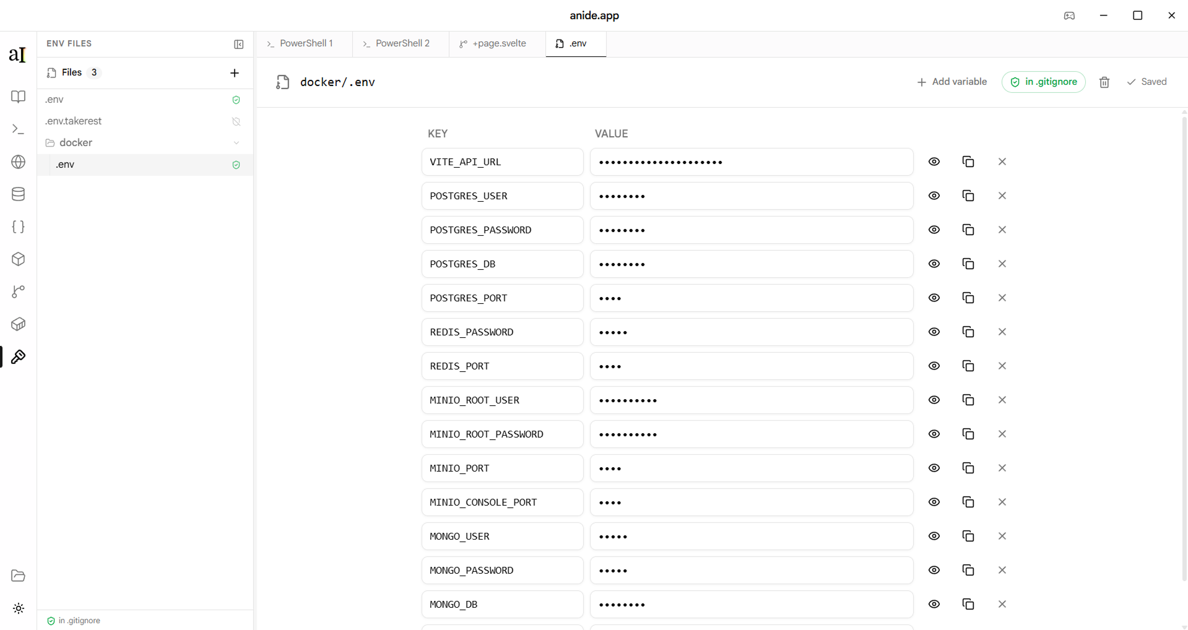This screenshot has width=1188, height=630.
Task: Reveal the POSTGRES_PORT value
Action: click(934, 298)
